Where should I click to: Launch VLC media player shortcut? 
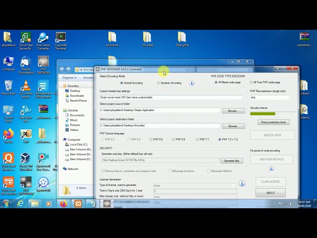[26, 89]
